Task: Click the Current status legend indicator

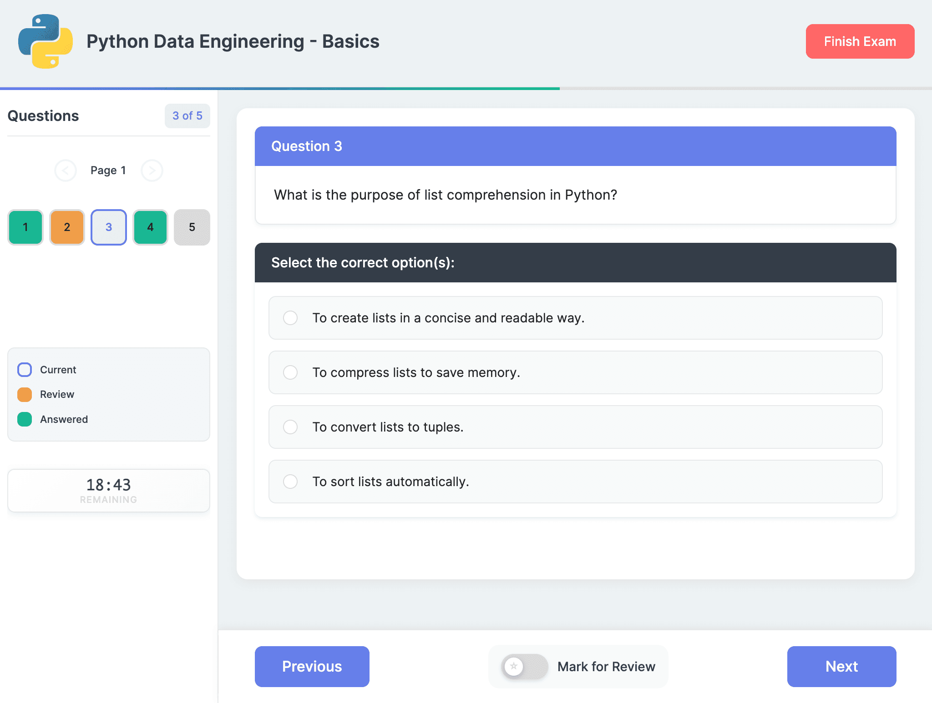Action: tap(25, 369)
